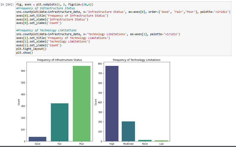Screen dimensions: 236x147
Task: Click the small Good bar in left chart
Action: (37, 139)
